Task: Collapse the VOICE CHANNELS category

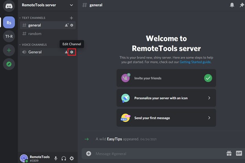Action: click(x=33, y=45)
